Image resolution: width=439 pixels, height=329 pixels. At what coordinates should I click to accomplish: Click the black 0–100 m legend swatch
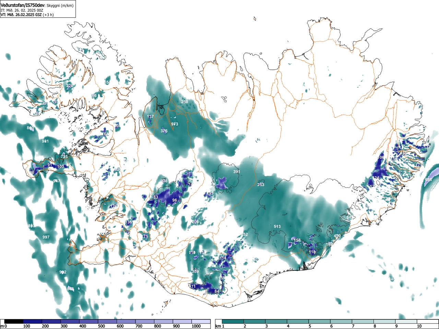(14, 321)
